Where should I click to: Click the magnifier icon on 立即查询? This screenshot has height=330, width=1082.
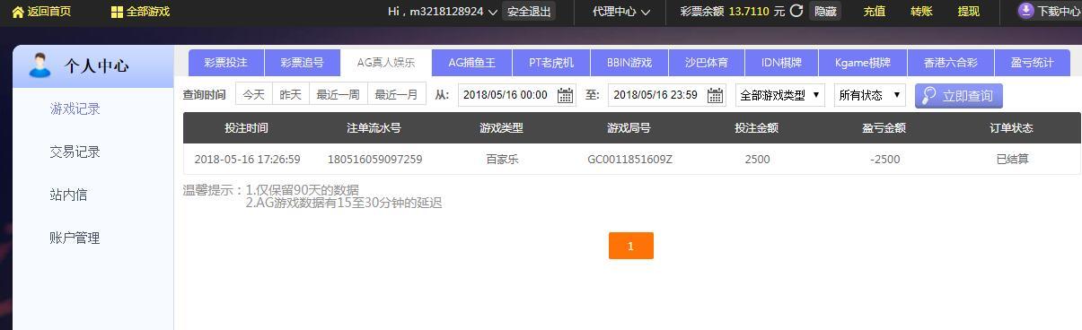pos(929,96)
